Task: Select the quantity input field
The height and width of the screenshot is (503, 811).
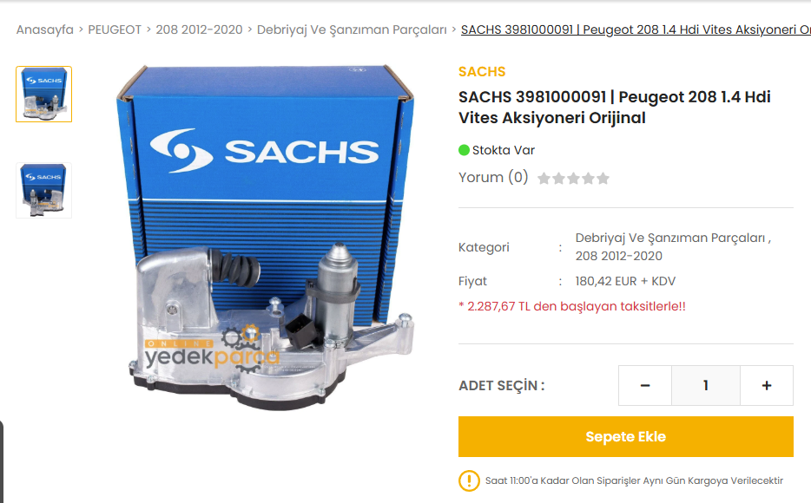Action: click(705, 385)
